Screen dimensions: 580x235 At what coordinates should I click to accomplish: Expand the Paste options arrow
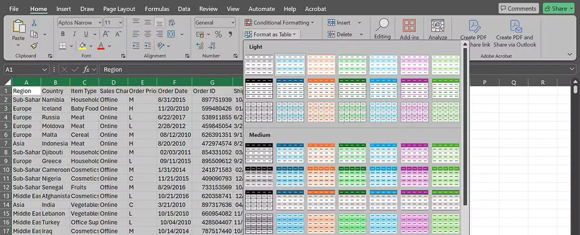click(x=18, y=45)
